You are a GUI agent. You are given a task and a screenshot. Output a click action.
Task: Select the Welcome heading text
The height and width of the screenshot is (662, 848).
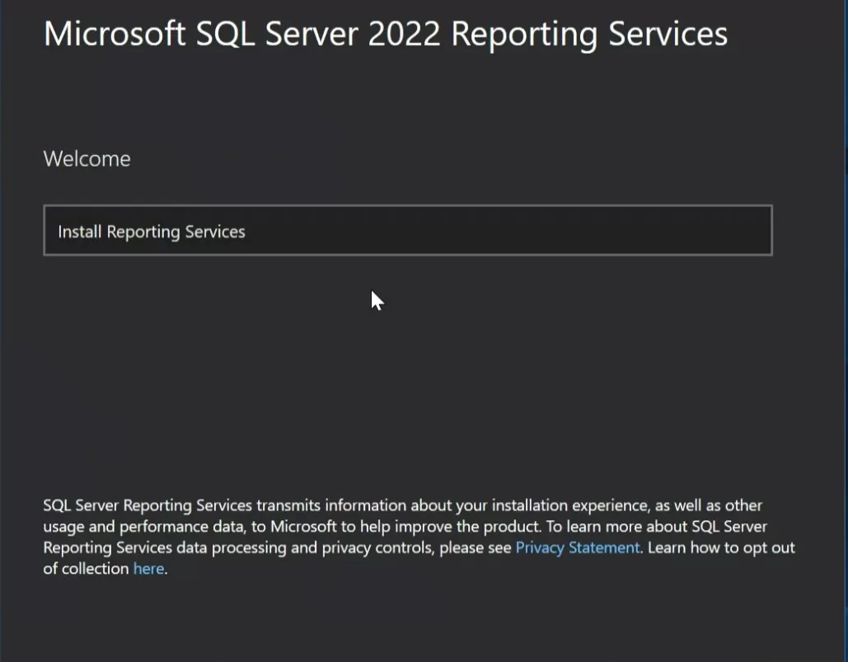click(87, 159)
